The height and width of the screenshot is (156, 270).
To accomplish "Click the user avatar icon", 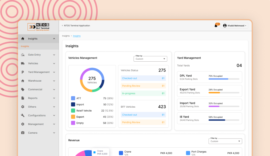I will click(225, 25).
